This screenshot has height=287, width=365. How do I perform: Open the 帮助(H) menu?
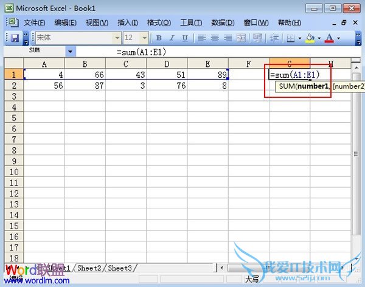point(290,22)
